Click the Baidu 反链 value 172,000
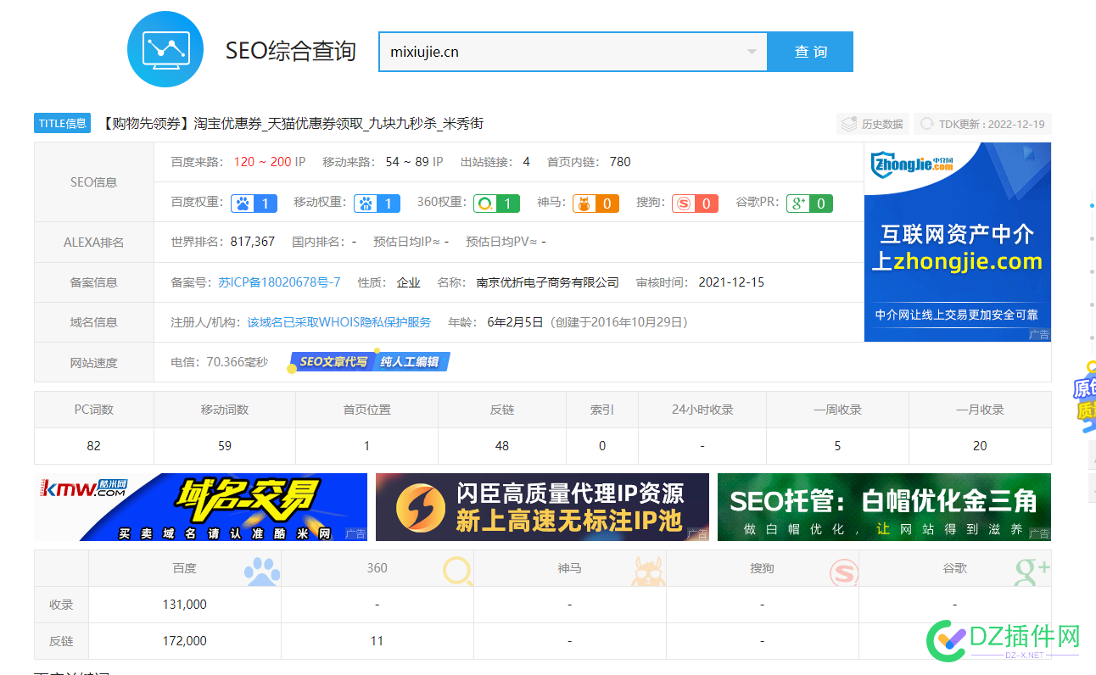 click(184, 641)
